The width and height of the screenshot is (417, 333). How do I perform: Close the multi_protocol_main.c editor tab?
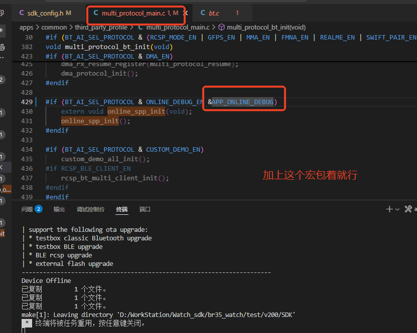coord(186,13)
